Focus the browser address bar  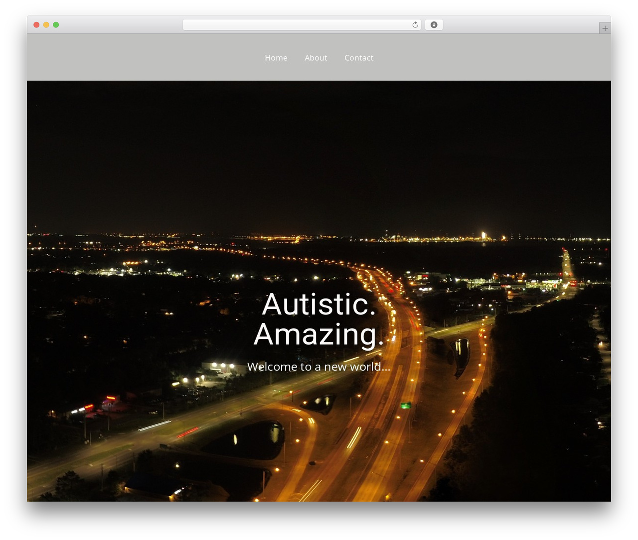click(x=302, y=25)
